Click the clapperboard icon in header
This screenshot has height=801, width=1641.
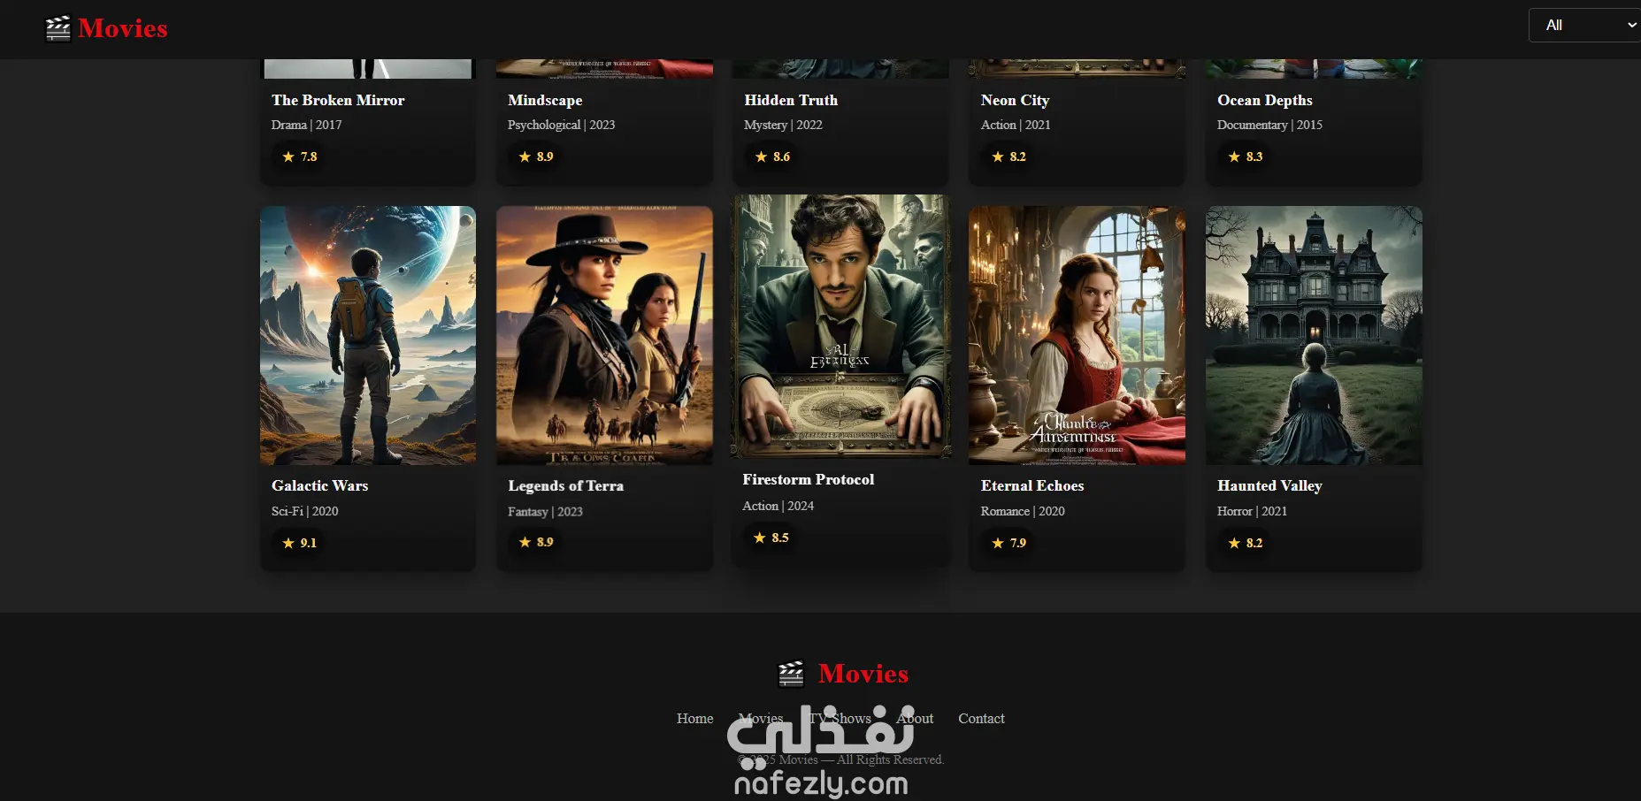click(58, 28)
